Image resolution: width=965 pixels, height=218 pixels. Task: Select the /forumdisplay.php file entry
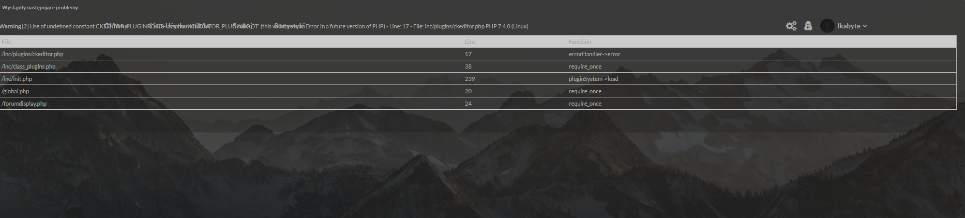click(24, 104)
